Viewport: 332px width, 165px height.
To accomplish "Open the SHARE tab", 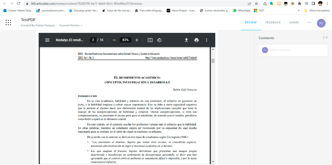I will (x=294, y=22).
